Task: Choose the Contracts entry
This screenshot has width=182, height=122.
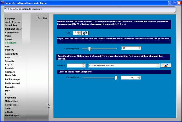Action: (10, 72)
